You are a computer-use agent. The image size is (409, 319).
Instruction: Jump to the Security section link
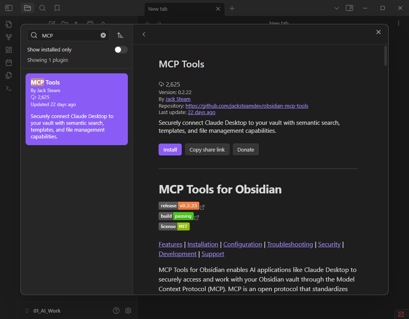click(329, 244)
